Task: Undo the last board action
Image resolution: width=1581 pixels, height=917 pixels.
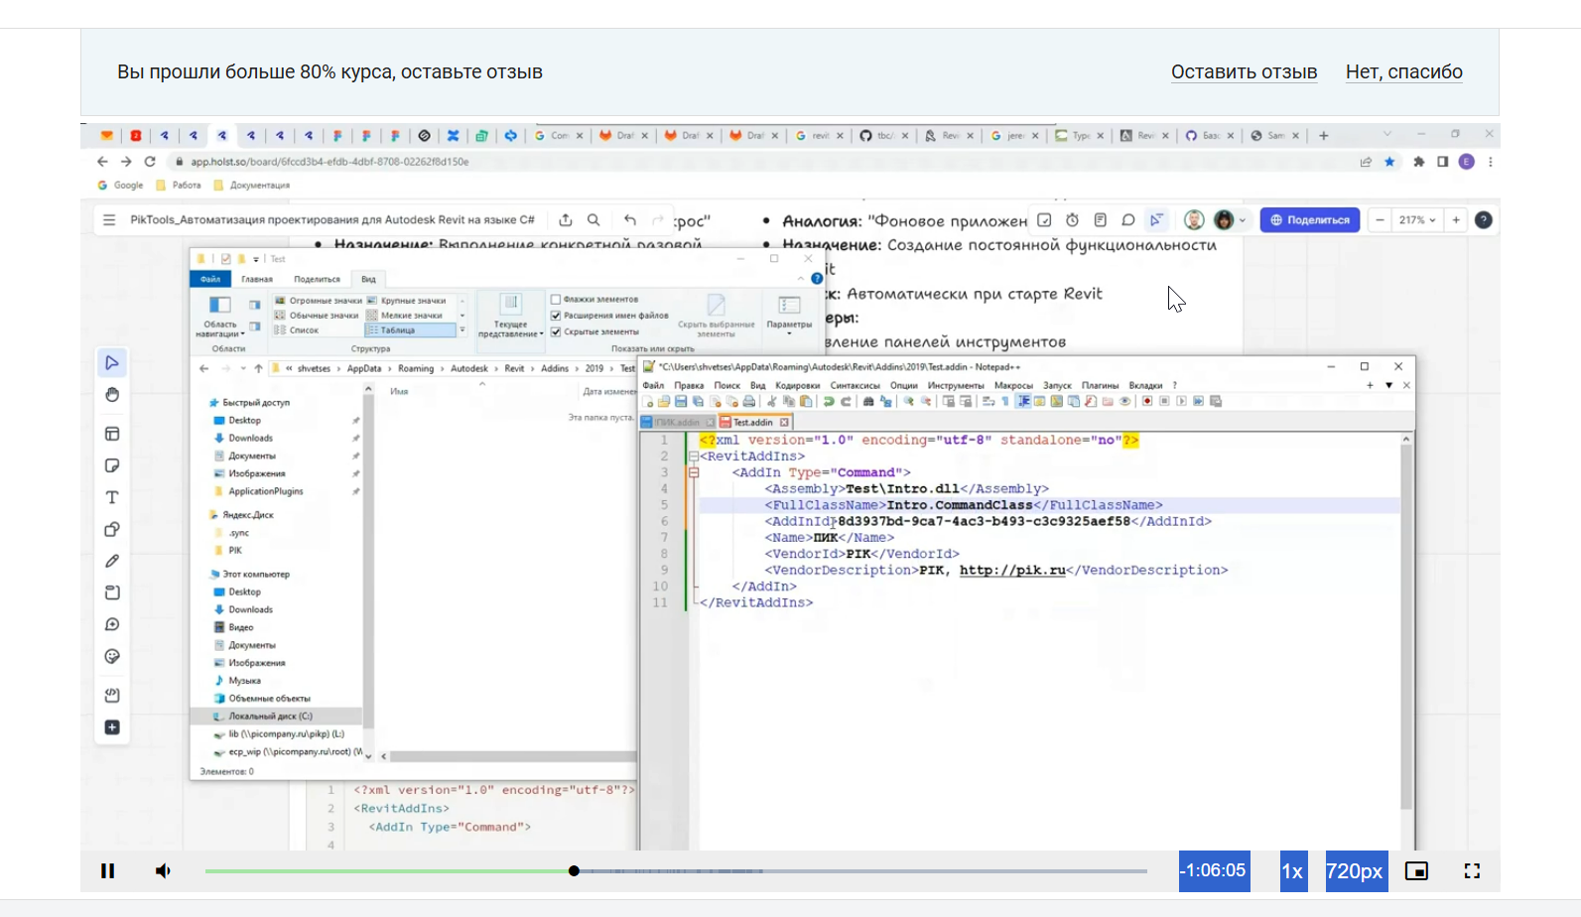Action: (x=630, y=220)
